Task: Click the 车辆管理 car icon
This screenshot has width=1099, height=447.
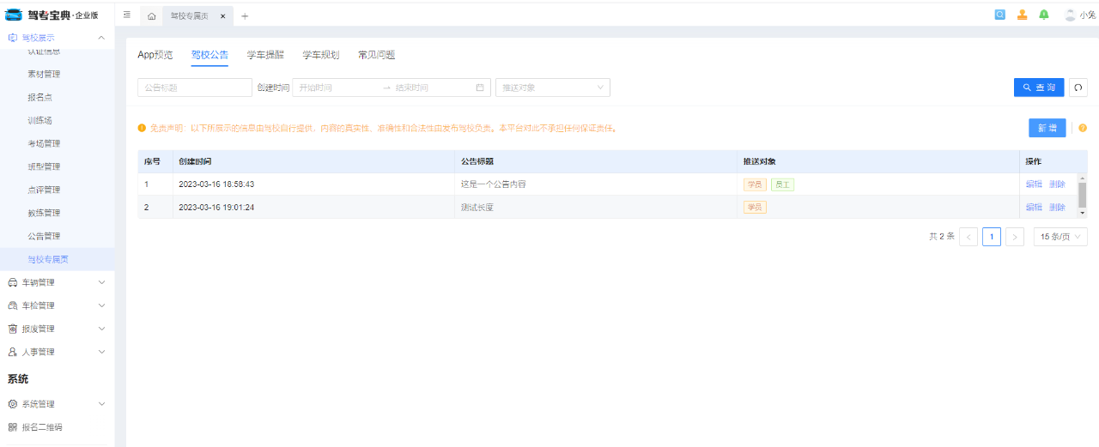Action: [x=12, y=282]
